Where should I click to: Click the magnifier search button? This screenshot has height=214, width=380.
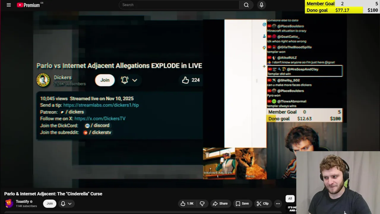coord(246,5)
